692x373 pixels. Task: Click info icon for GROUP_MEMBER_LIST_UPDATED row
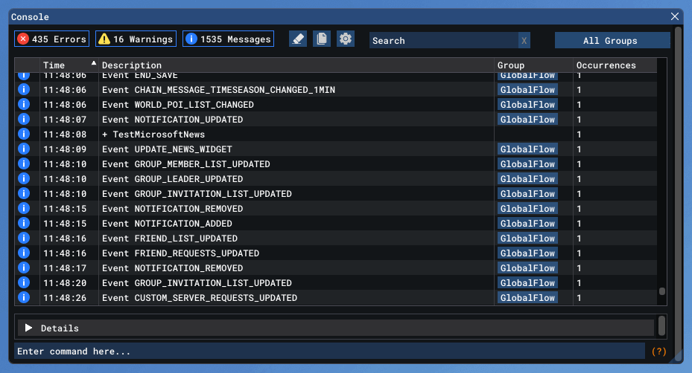click(x=24, y=163)
